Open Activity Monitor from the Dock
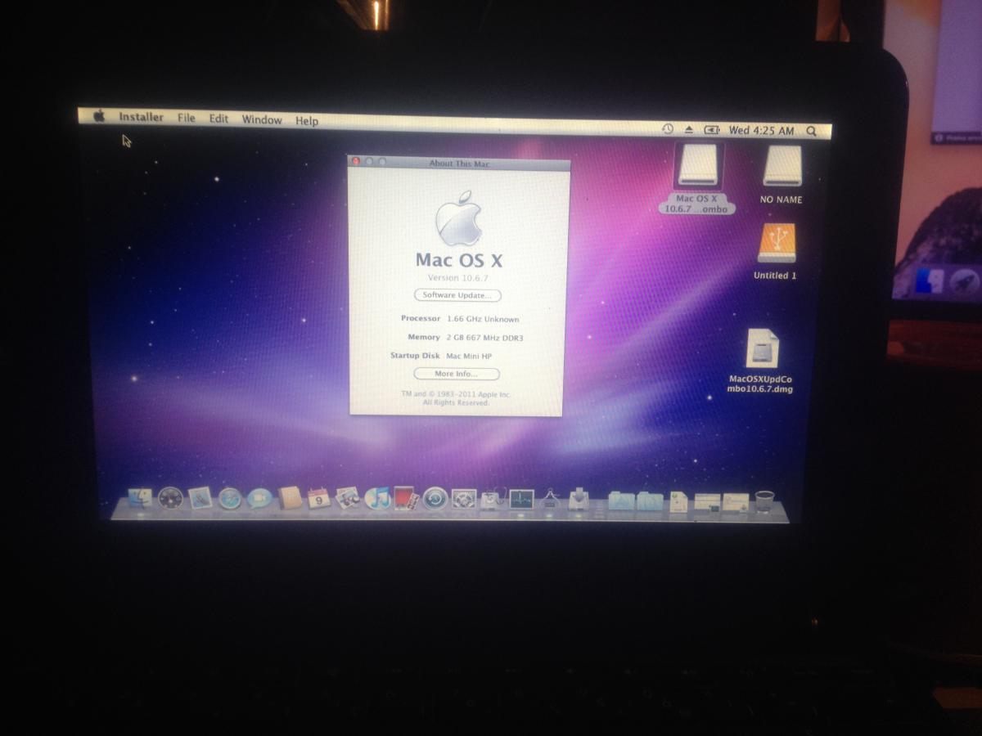The width and height of the screenshot is (982, 736). click(521, 498)
